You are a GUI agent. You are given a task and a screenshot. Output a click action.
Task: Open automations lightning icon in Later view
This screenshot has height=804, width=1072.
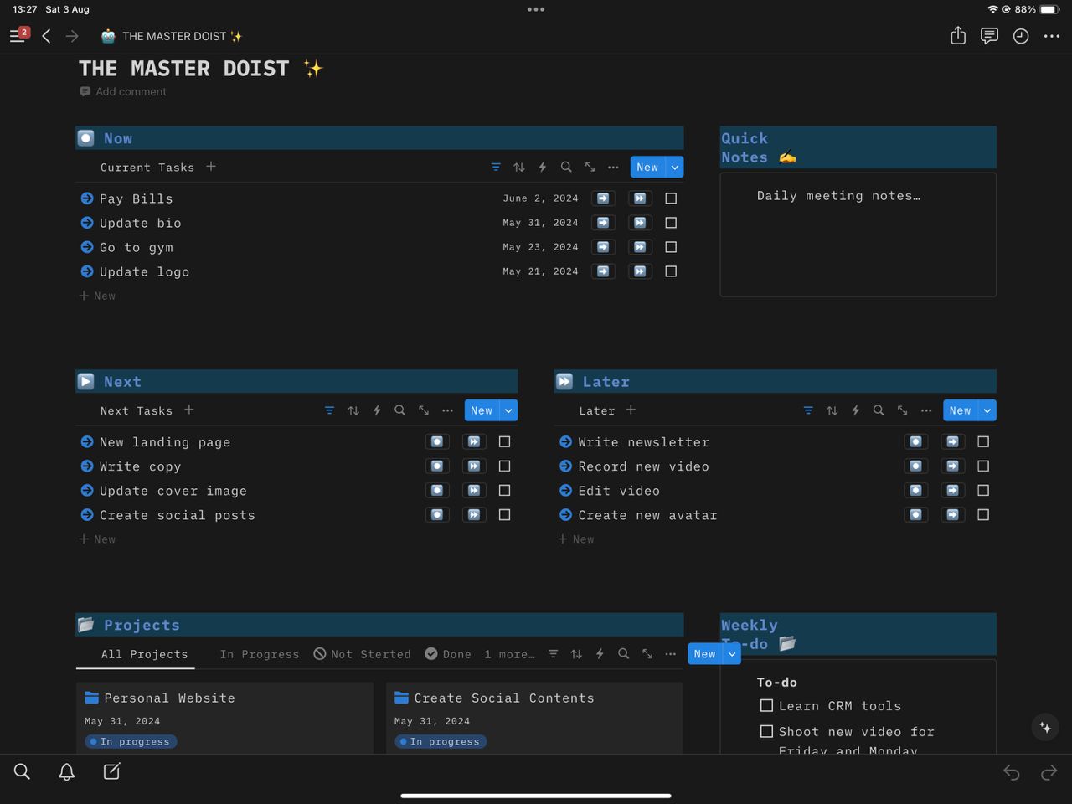(x=855, y=410)
